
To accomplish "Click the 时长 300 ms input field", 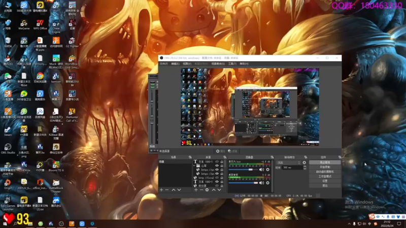I will 292,168.
